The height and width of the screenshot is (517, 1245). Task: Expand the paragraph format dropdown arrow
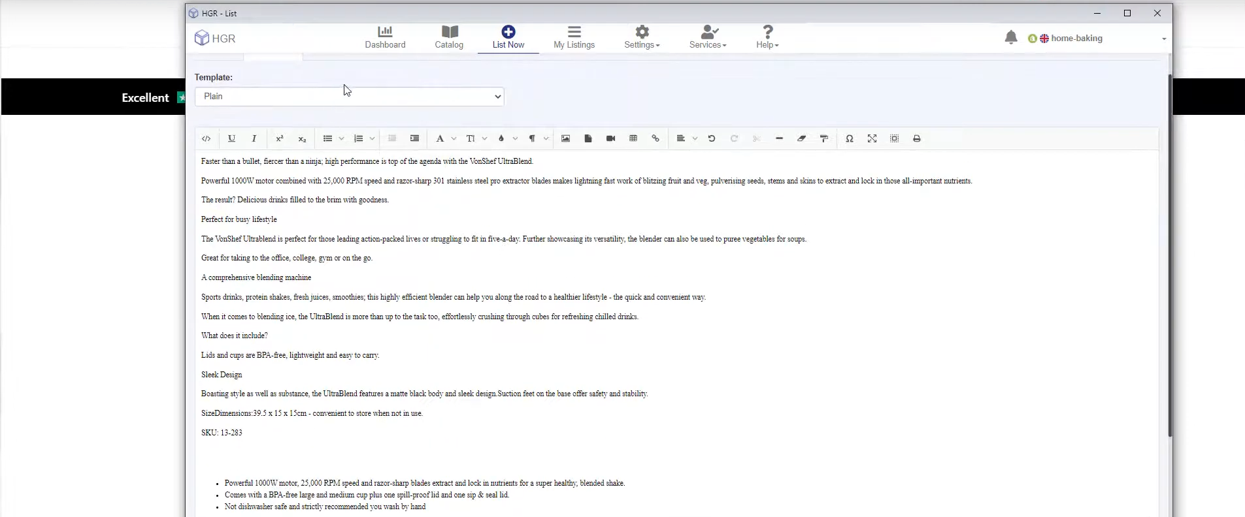(x=546, y=138)
